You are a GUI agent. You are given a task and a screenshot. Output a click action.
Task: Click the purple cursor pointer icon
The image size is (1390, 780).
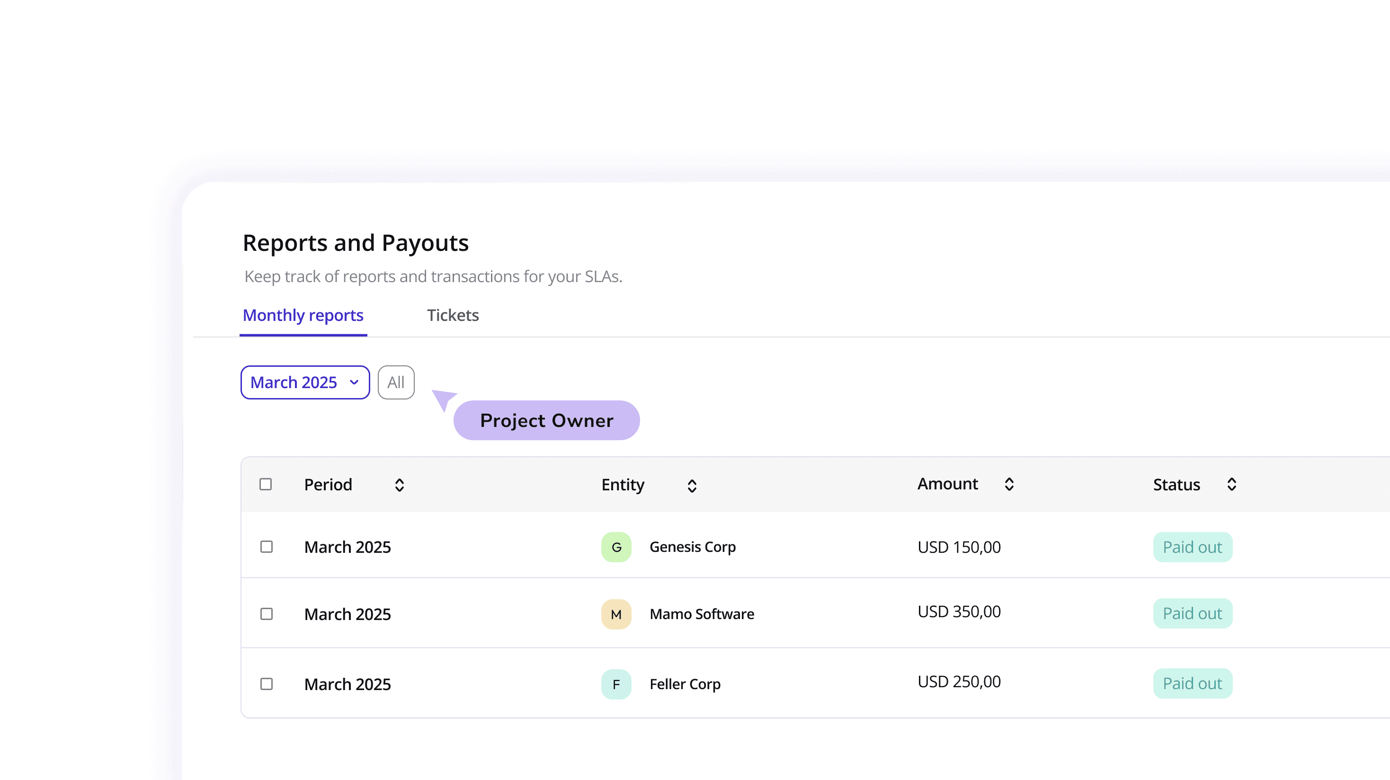point(444,399)
